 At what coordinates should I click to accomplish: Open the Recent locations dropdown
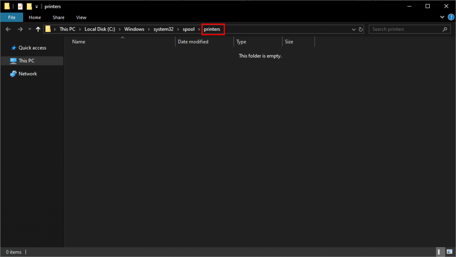coord(29,29)
